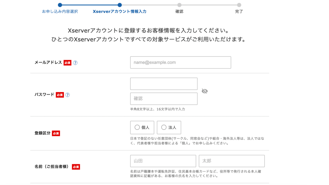Click the 必須 badge beside パスワード
Screen dimensions: 329x185
coord(59,95)
